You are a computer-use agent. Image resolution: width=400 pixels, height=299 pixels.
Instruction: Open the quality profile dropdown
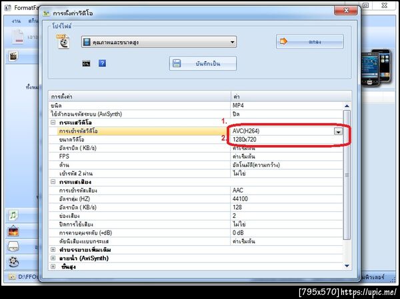pos(159,42)
